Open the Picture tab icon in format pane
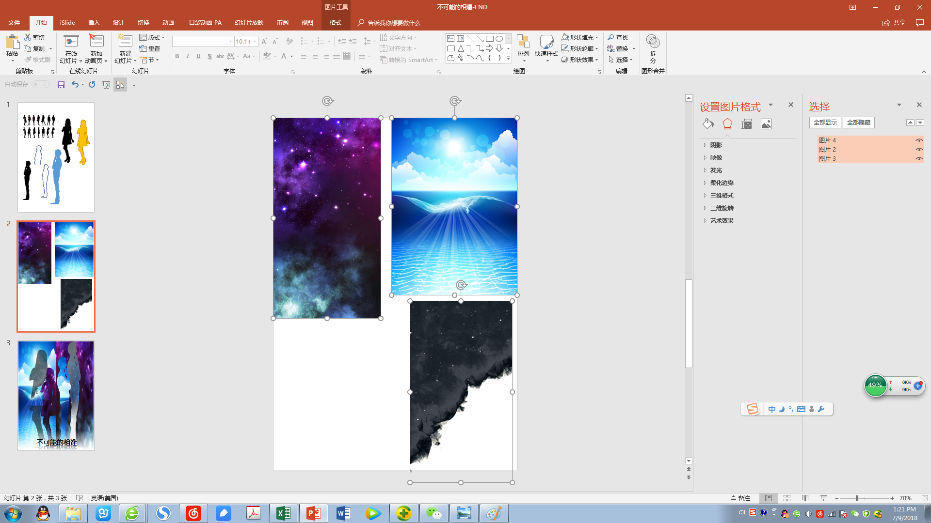 tap(766, 124)
